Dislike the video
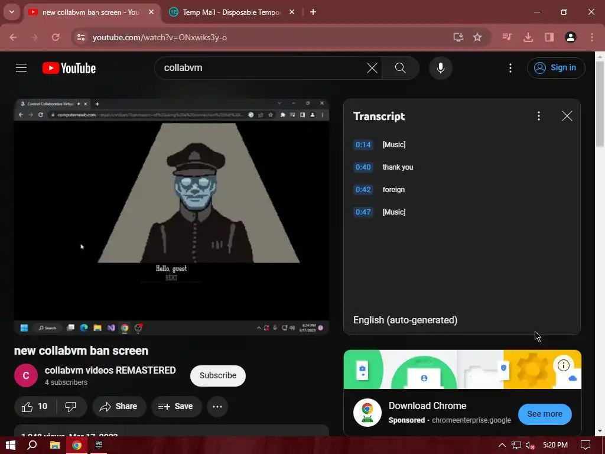The width and height of the screenshot is (605, 454). pos(71,407)
